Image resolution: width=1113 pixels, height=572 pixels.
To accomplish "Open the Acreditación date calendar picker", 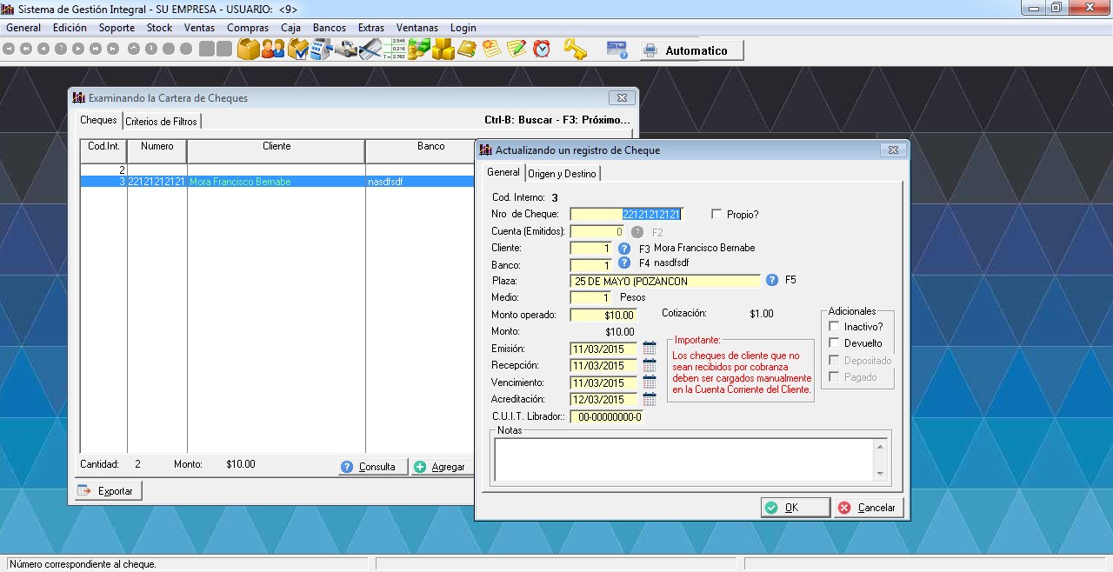I will coord(650,399).
